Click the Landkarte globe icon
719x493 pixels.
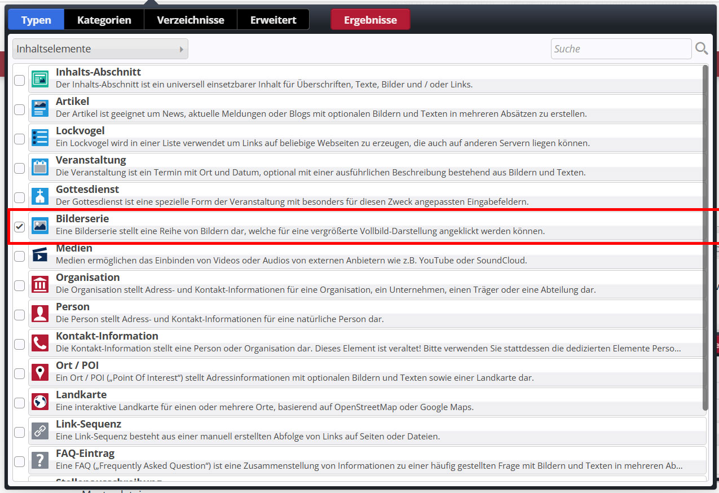pyautogui.click(x=40, y=402)
